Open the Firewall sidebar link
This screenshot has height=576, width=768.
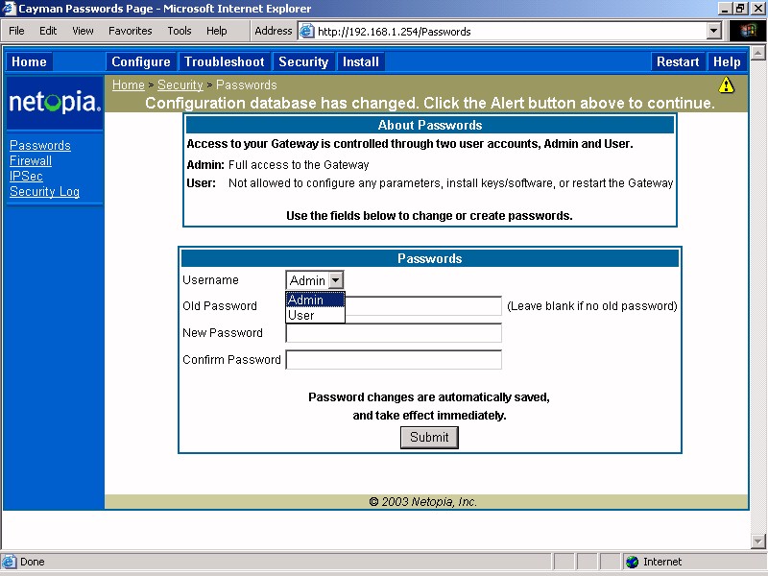[31, 160]
